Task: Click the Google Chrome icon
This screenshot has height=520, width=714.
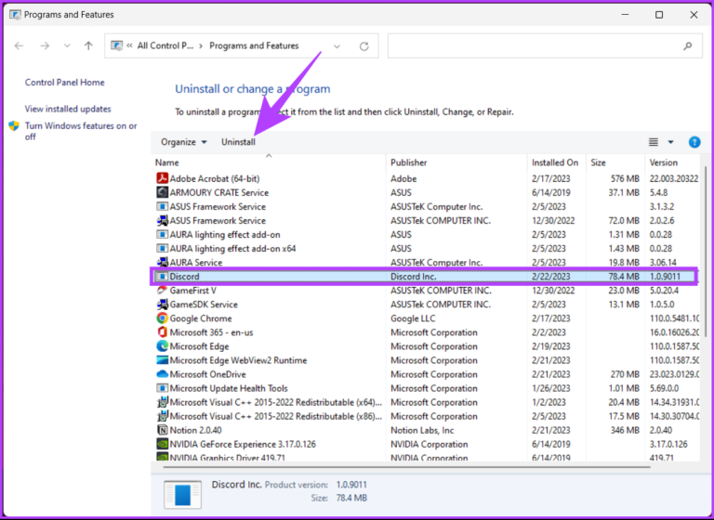Action: coord(162,318)
